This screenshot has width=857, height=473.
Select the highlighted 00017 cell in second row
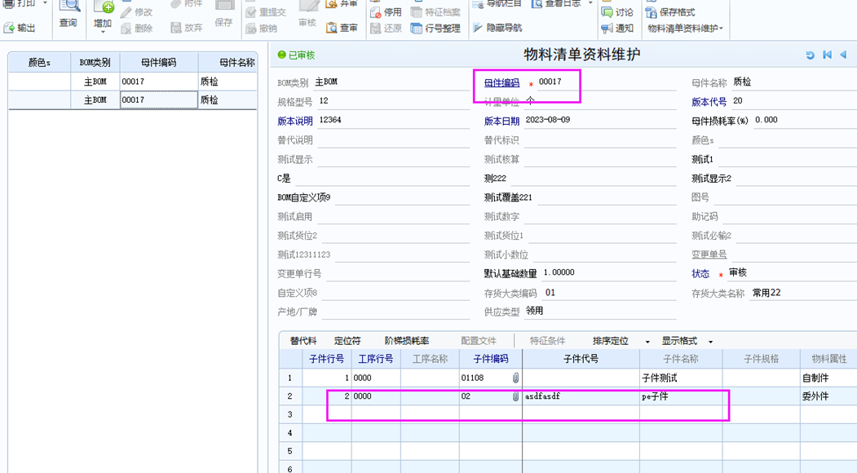(x=159, y=100)
